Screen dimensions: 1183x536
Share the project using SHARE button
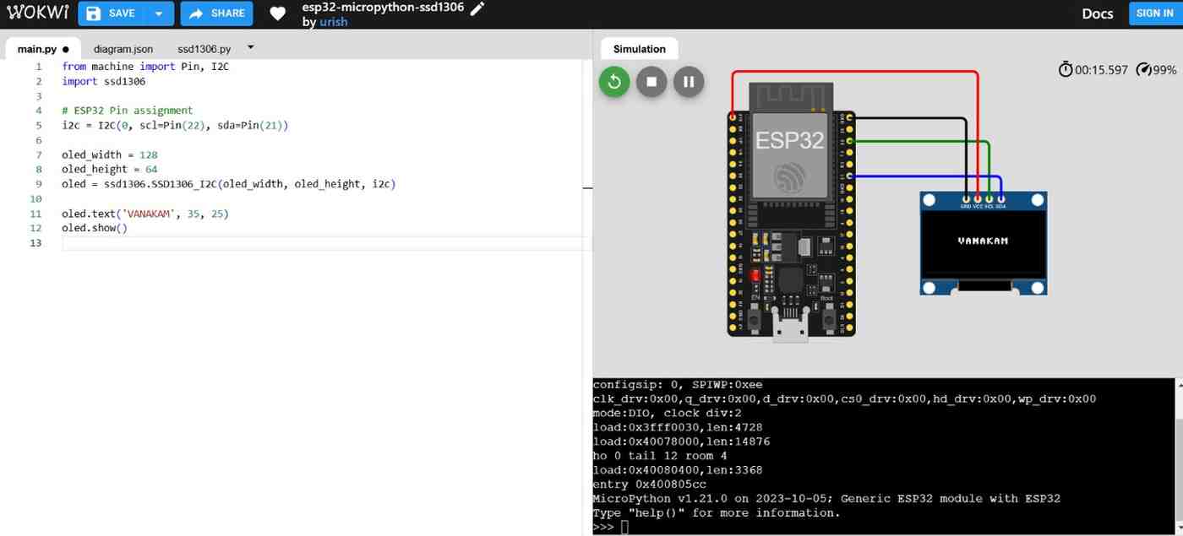click(x=217, y=14)
